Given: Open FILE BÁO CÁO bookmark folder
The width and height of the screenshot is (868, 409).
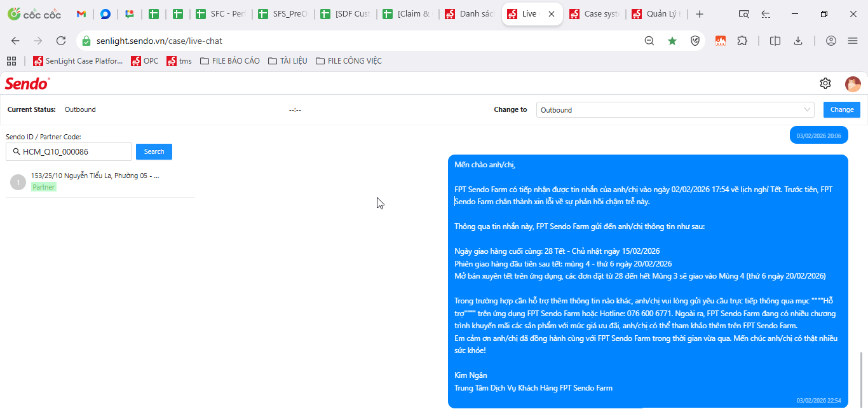Looking at the screenshot, I should (x=229, y=61).
